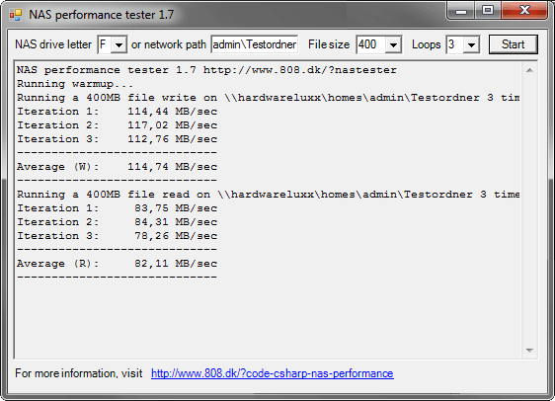Image resolution: width=555 pixels, height=401 pixels.
Task: Click the read result '84,31 MB/sec'
Action: pos(176,222)
